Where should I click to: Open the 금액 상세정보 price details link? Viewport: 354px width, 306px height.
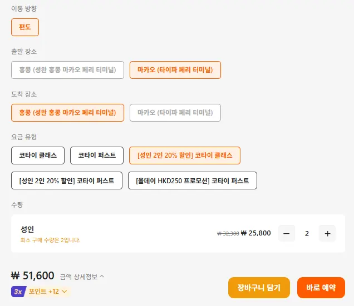pos(78,277)
